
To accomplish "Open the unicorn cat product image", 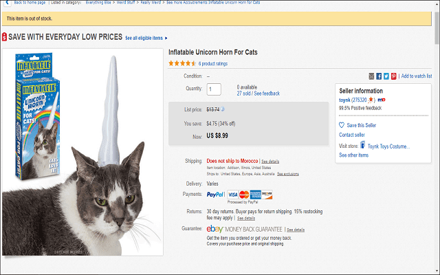I will [x=81, y=151].
